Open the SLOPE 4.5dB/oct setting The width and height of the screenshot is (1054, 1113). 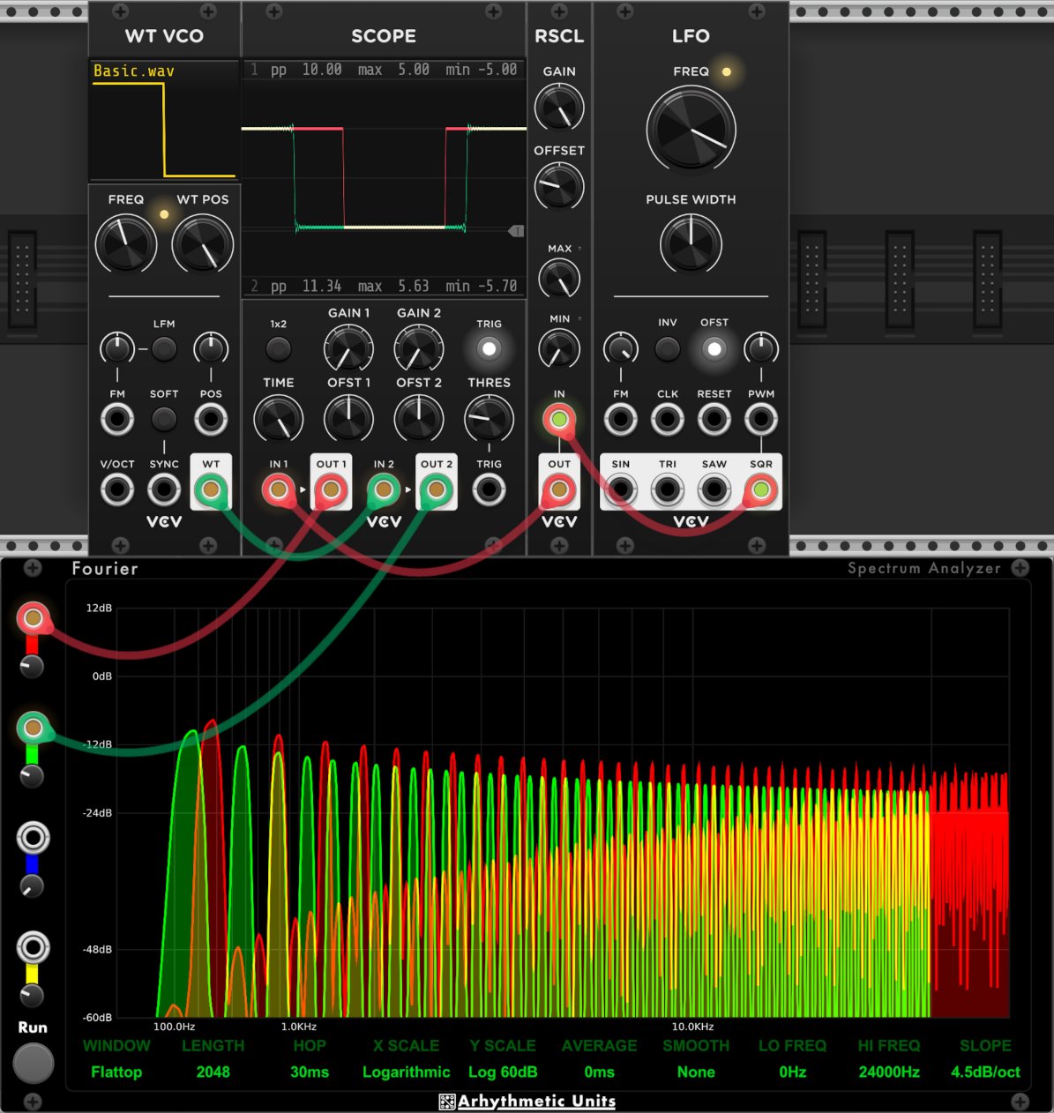pyautogui.click(x=985, y=1058)
